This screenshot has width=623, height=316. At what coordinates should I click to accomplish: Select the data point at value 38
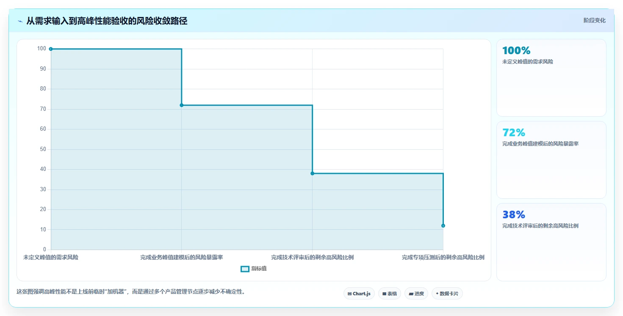(x=313, y=173)
